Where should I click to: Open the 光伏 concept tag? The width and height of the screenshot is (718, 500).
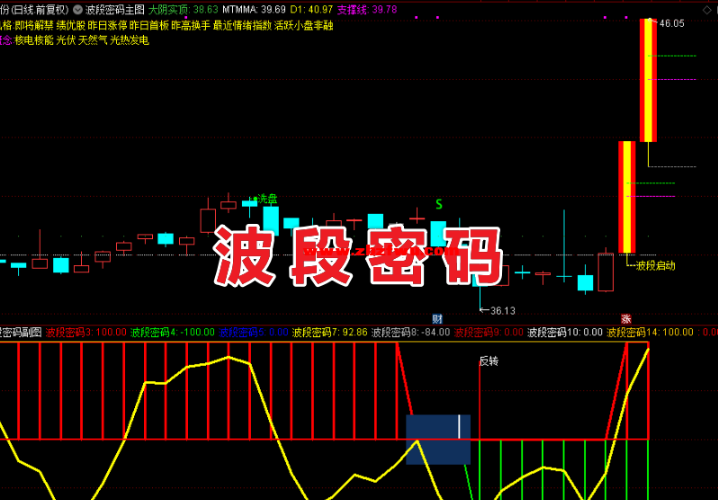[x=66, y=40]
